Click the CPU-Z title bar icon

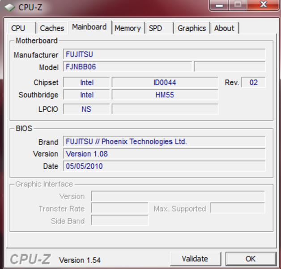coord(10,7)
